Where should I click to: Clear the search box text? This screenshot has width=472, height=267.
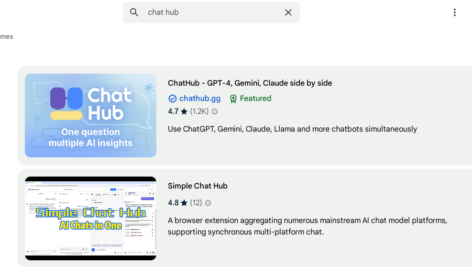tap(288, 12)
